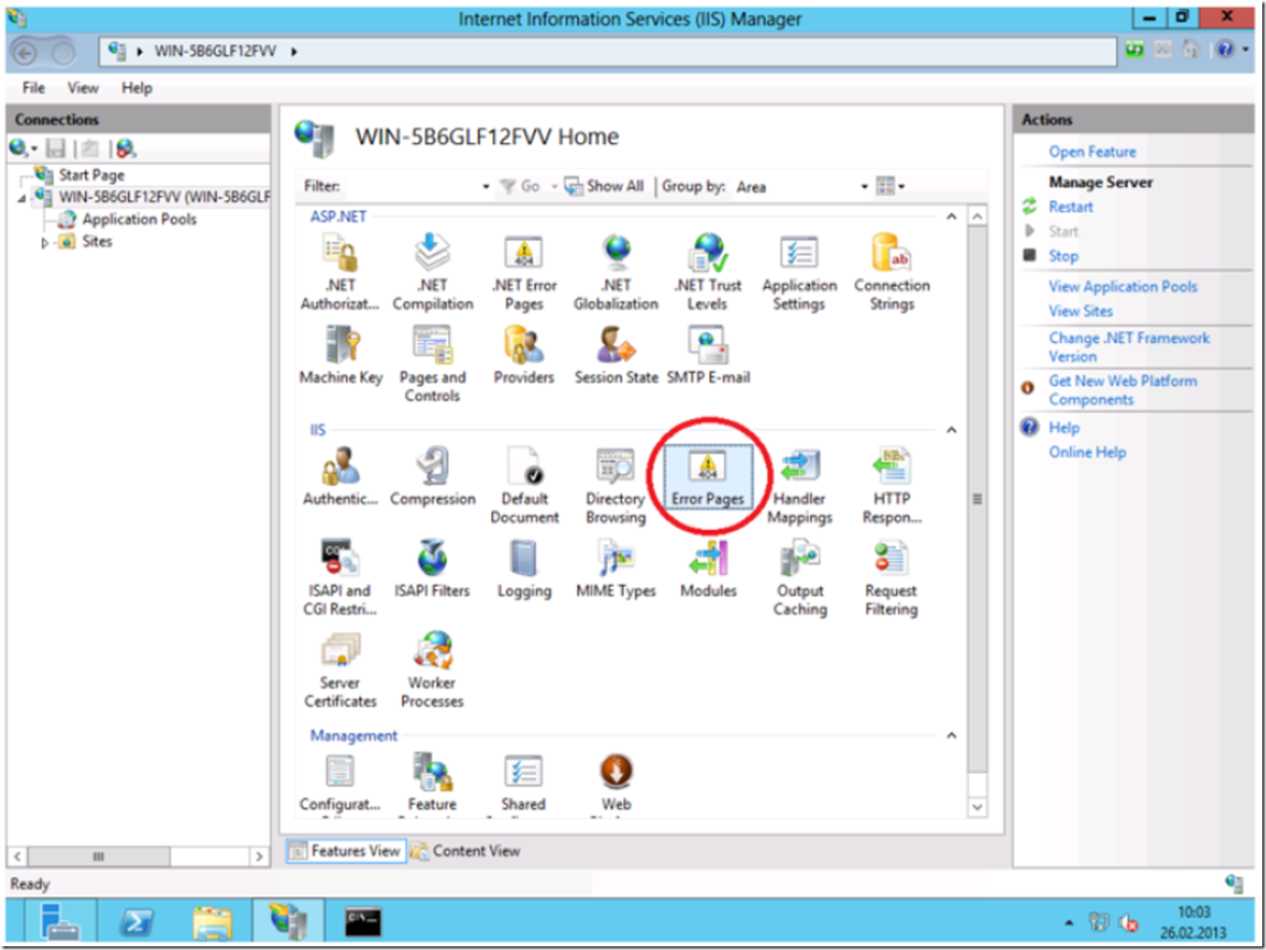Click Show All in filter bar
1266x950 pixels.
pos(604,186)
